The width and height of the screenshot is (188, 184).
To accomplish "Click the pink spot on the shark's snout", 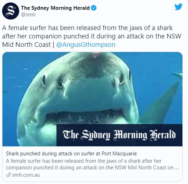I will point(95,55).
